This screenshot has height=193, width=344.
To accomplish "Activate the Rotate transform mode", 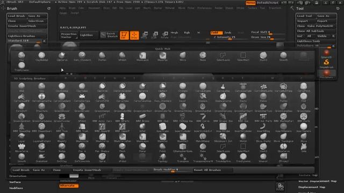I will click(165, 35).
